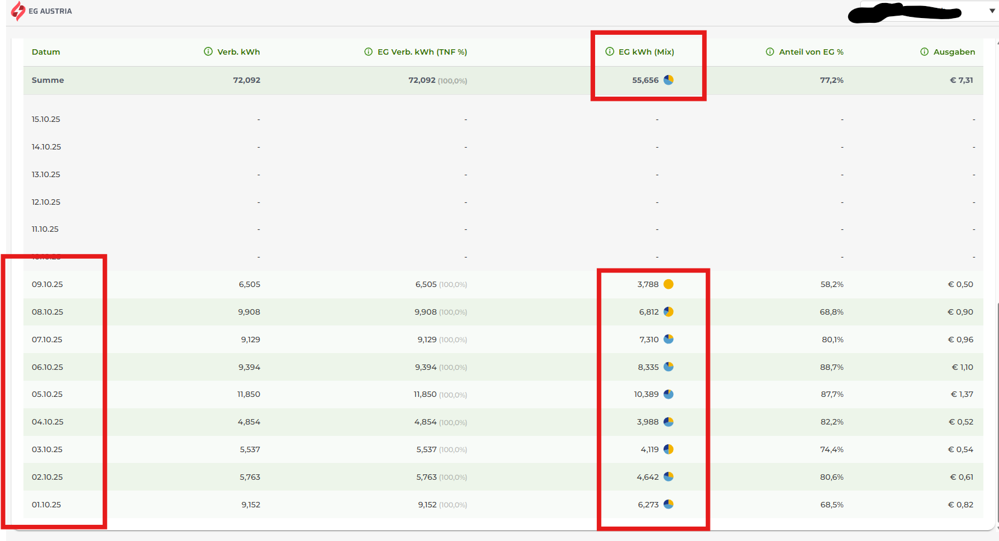Click the yellow mix icon for 09.10.25
This screenshot has height=541, width=999.
(668, 284)
